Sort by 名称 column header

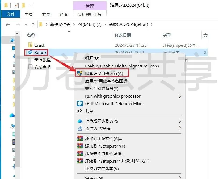31,35
